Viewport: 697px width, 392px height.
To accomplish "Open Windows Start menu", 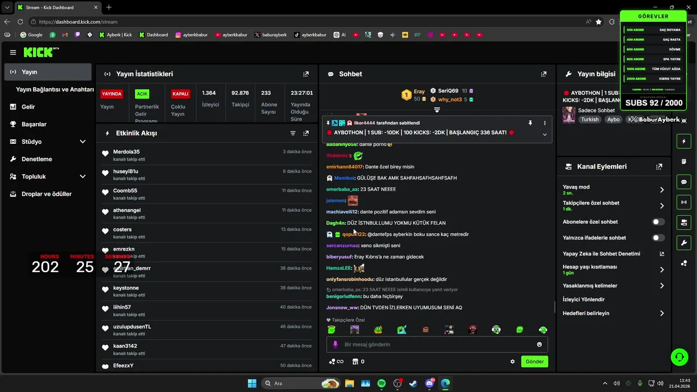I will point(252,383).
